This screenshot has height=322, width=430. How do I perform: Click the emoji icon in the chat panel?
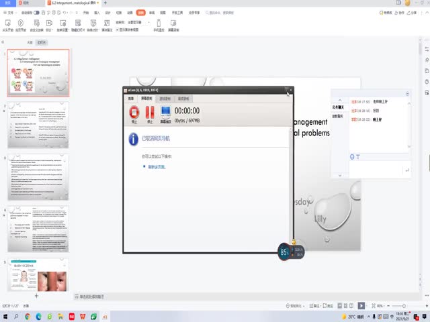pyautogui.click(x=352, y=157)
